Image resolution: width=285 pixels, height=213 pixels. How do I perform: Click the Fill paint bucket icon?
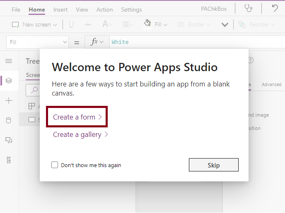[x=147, y=23]
